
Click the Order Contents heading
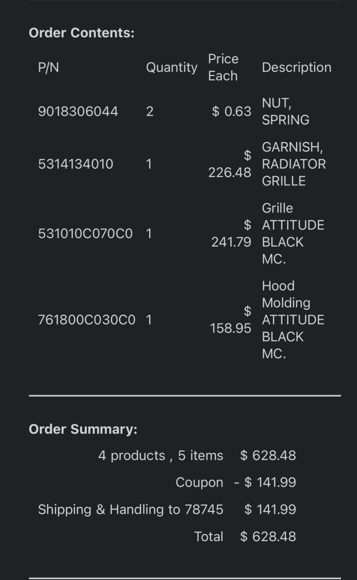(x=81, y=33)
